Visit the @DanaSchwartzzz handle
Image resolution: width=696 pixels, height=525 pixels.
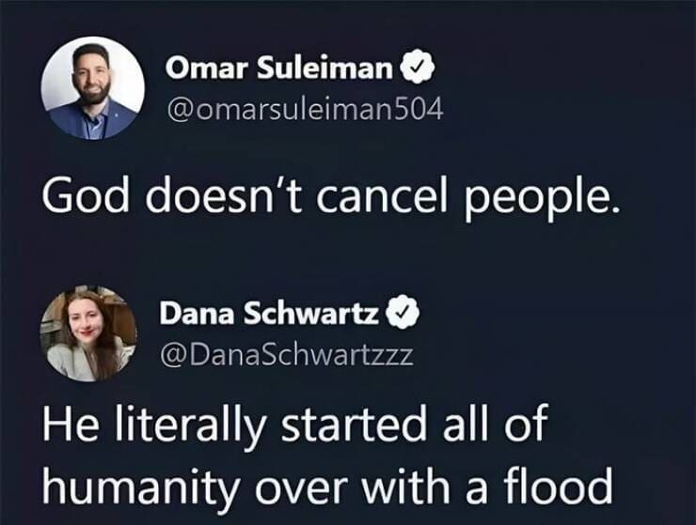[x=286, y=355]
